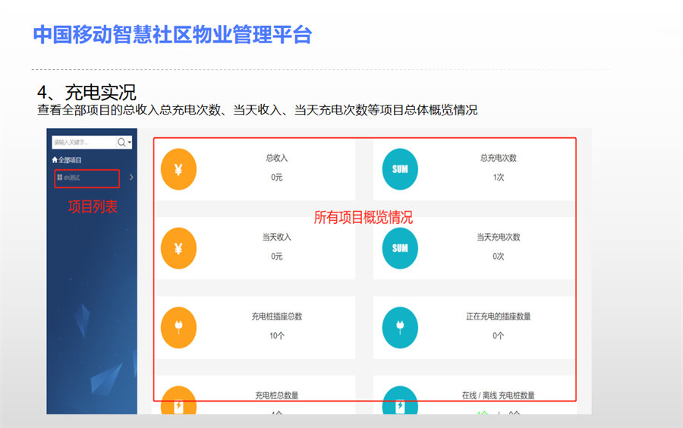
Task: Click the 0个 value under 正在充电的插座数量
Action: 499,335
